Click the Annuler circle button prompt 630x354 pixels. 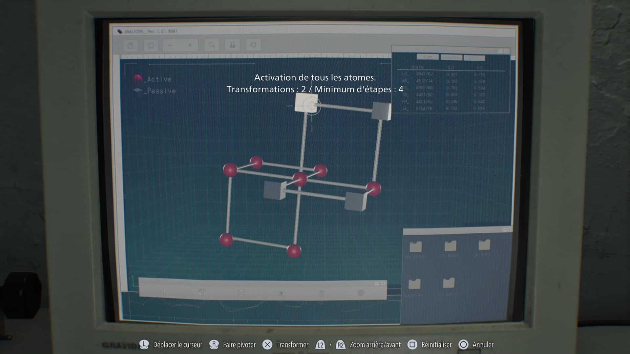click(x=463, y=344)
